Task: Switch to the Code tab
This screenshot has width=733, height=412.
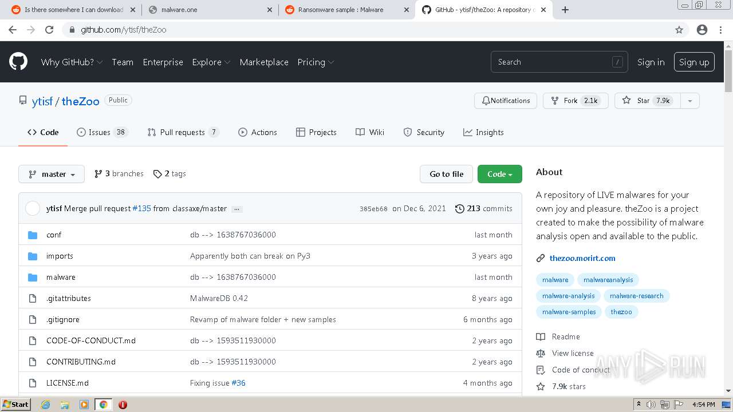Action: tap(43, 132)
